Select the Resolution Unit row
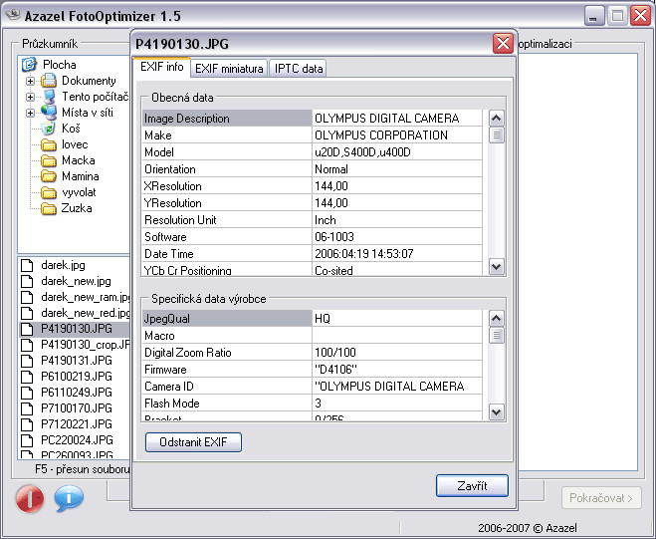 (x=313, y=220)
